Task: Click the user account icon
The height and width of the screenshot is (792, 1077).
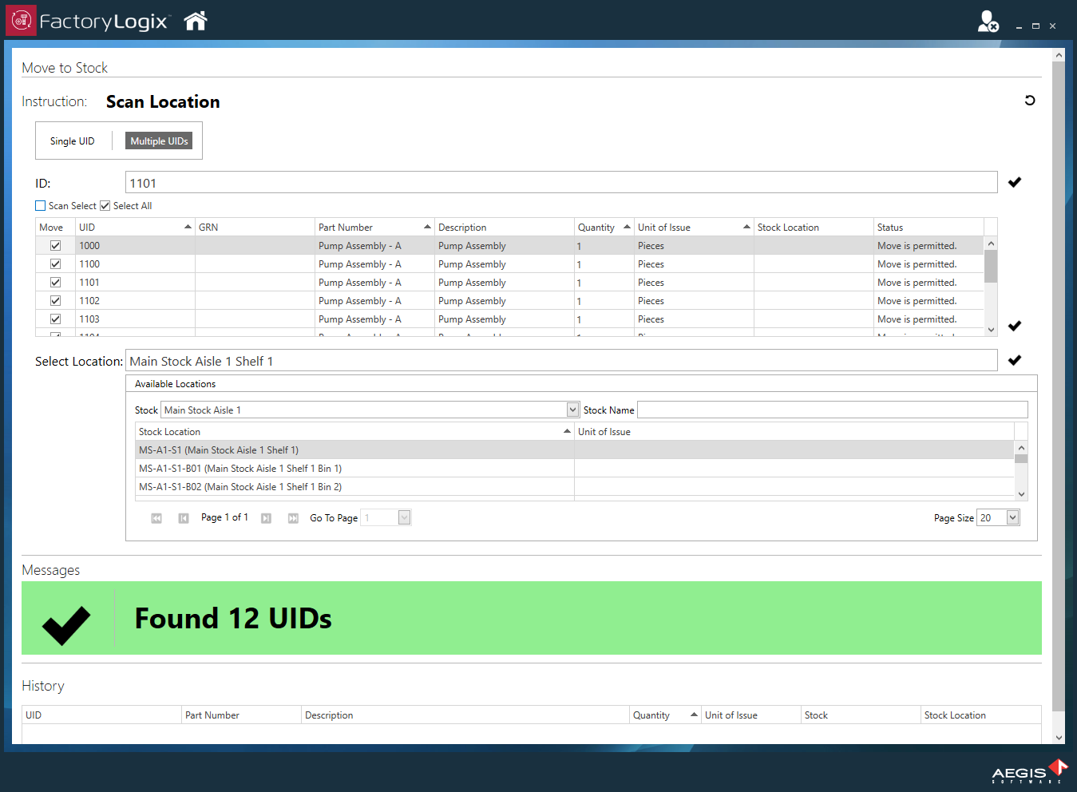Action: (988, 22)
